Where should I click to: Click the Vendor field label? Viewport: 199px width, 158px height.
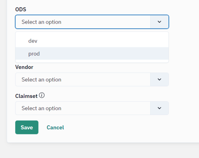point(24,67)
